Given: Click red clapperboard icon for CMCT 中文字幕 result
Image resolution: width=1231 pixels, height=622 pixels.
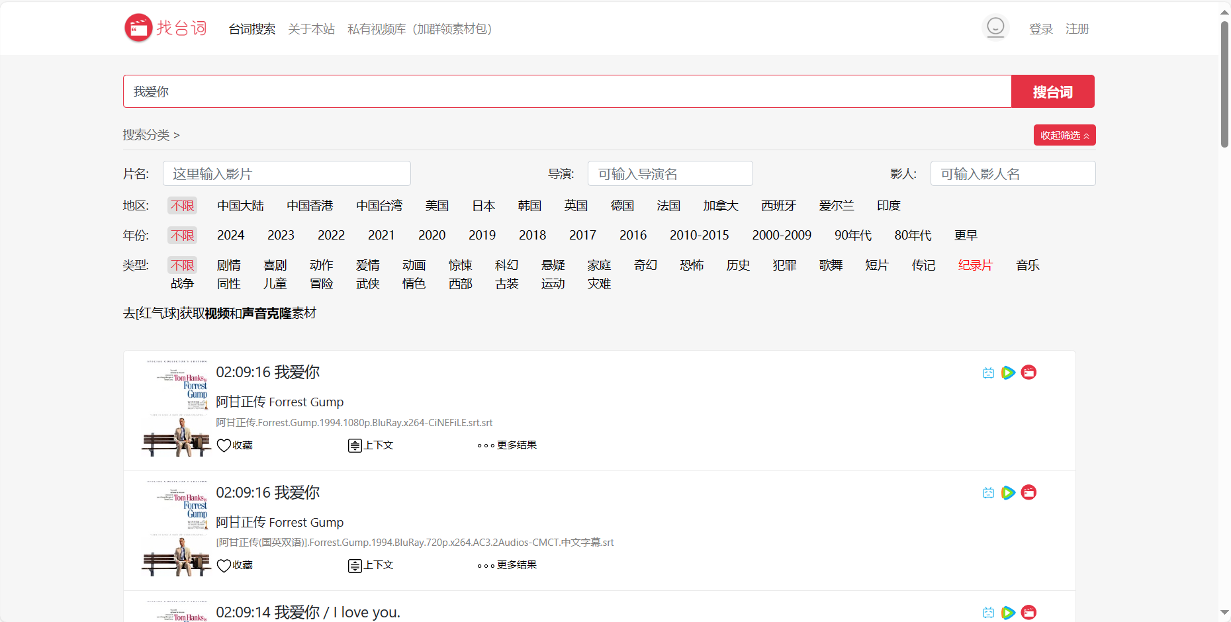Looking at the screenshot, I should pyautogui.click(x=1028, y=492).
